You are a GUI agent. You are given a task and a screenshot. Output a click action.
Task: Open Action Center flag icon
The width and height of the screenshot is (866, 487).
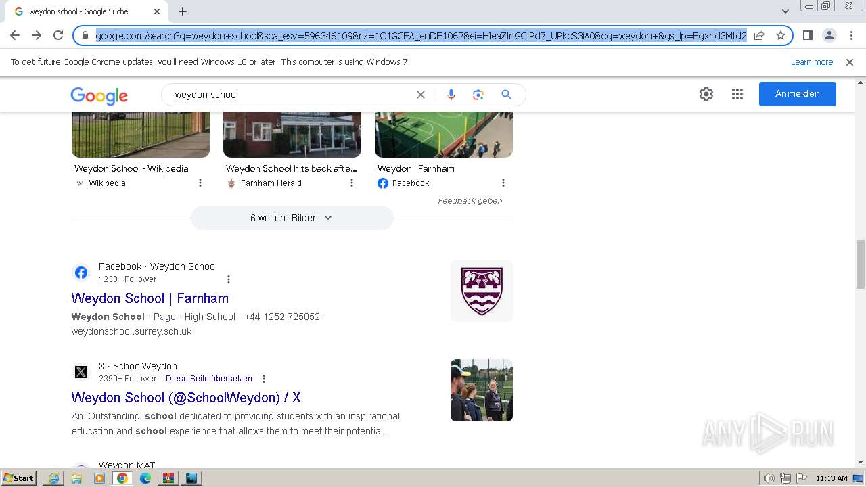(802, 478)
